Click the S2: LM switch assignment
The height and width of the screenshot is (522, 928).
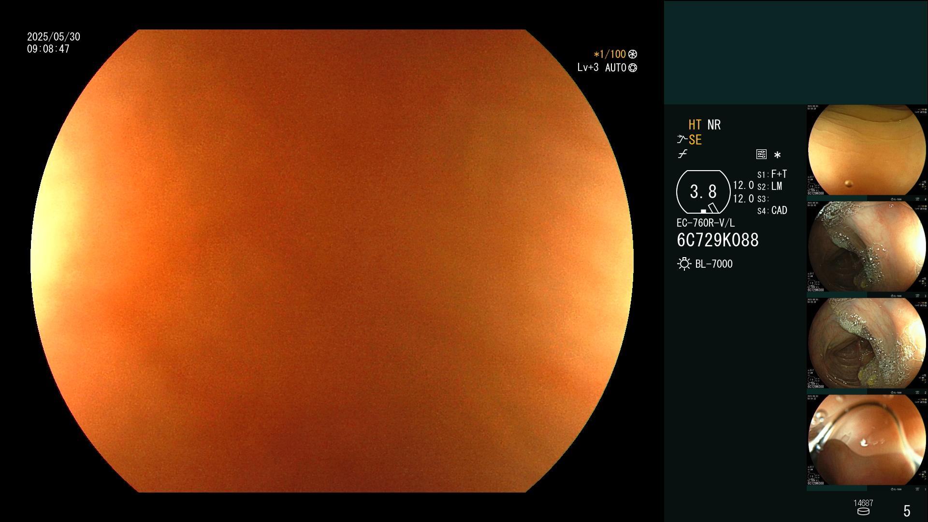(x=769, y=186)
